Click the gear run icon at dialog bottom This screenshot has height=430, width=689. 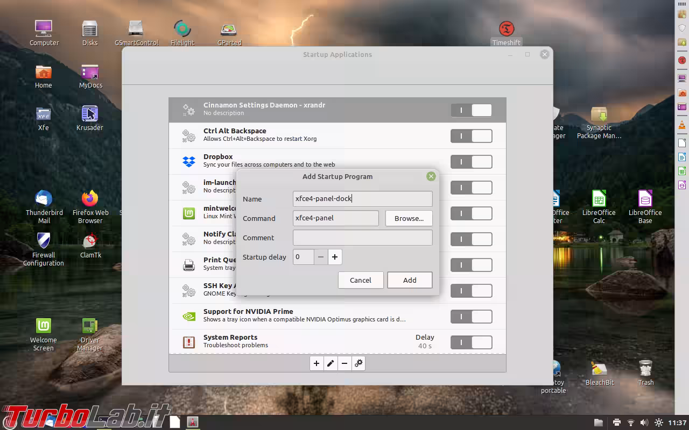(x=359, y=363)
